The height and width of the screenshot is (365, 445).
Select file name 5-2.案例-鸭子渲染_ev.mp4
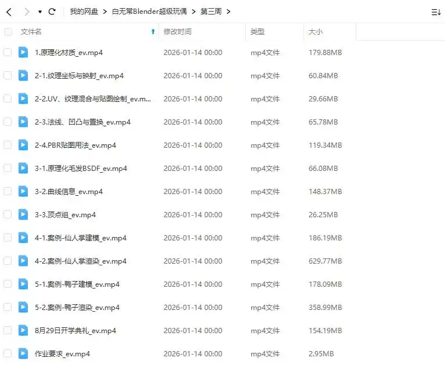point(77,308)
